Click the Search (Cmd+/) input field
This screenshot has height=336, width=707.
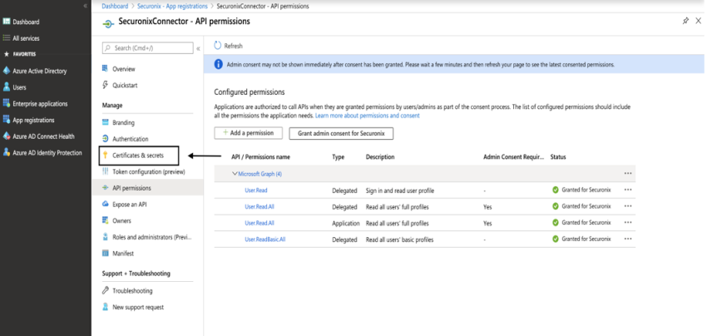[150, 48]
